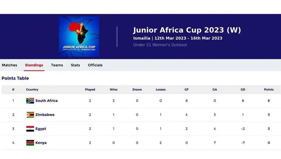
Task: Click the Junior Africa Cup 2023 (W) title
Action: pos(187,30)
